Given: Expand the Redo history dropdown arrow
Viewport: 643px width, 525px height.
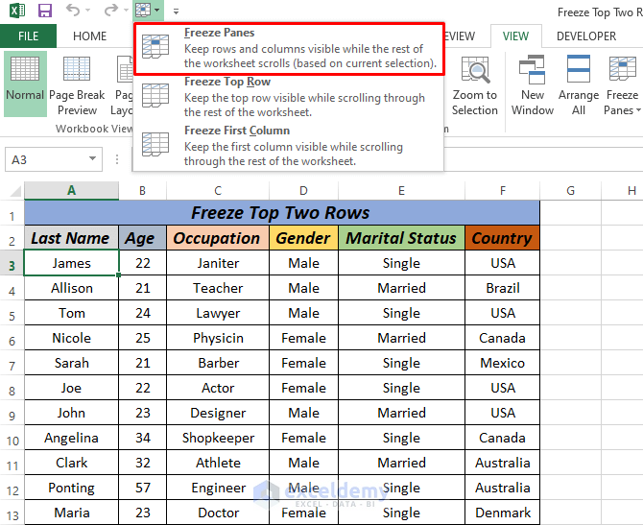Looking at the screenshot, I should (126, 11).
